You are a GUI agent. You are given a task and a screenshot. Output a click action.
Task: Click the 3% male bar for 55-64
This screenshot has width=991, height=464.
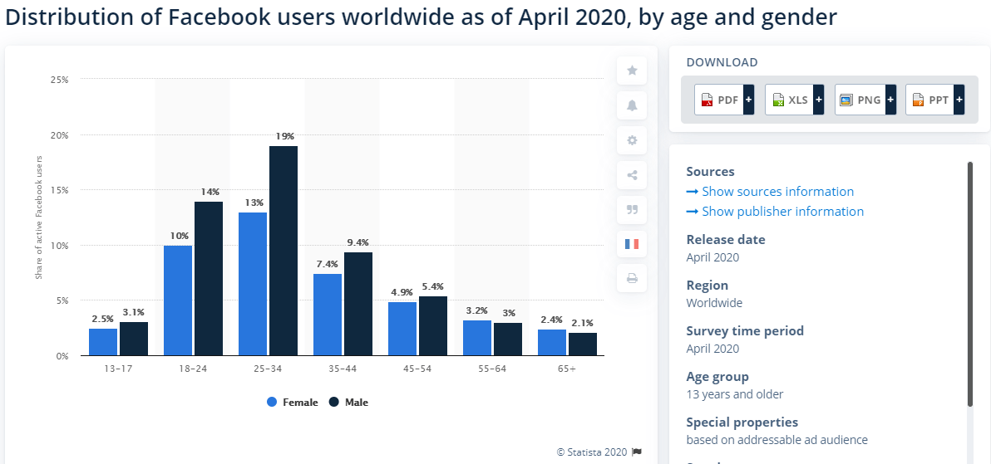coord(508,339)
